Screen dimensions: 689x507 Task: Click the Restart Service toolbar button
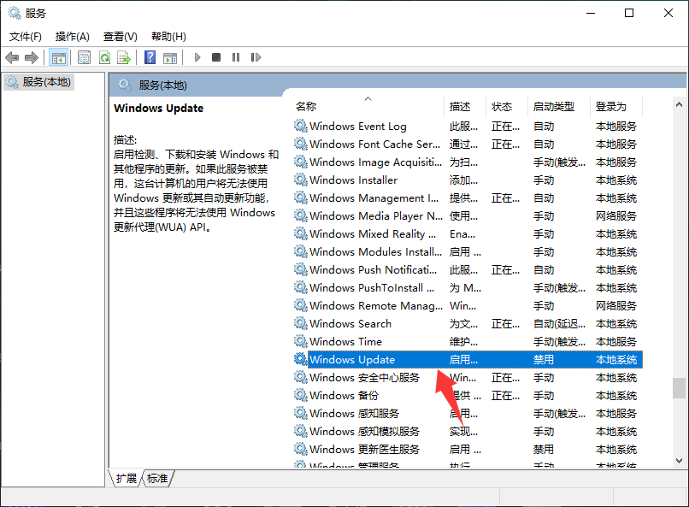tap(256, 57)
